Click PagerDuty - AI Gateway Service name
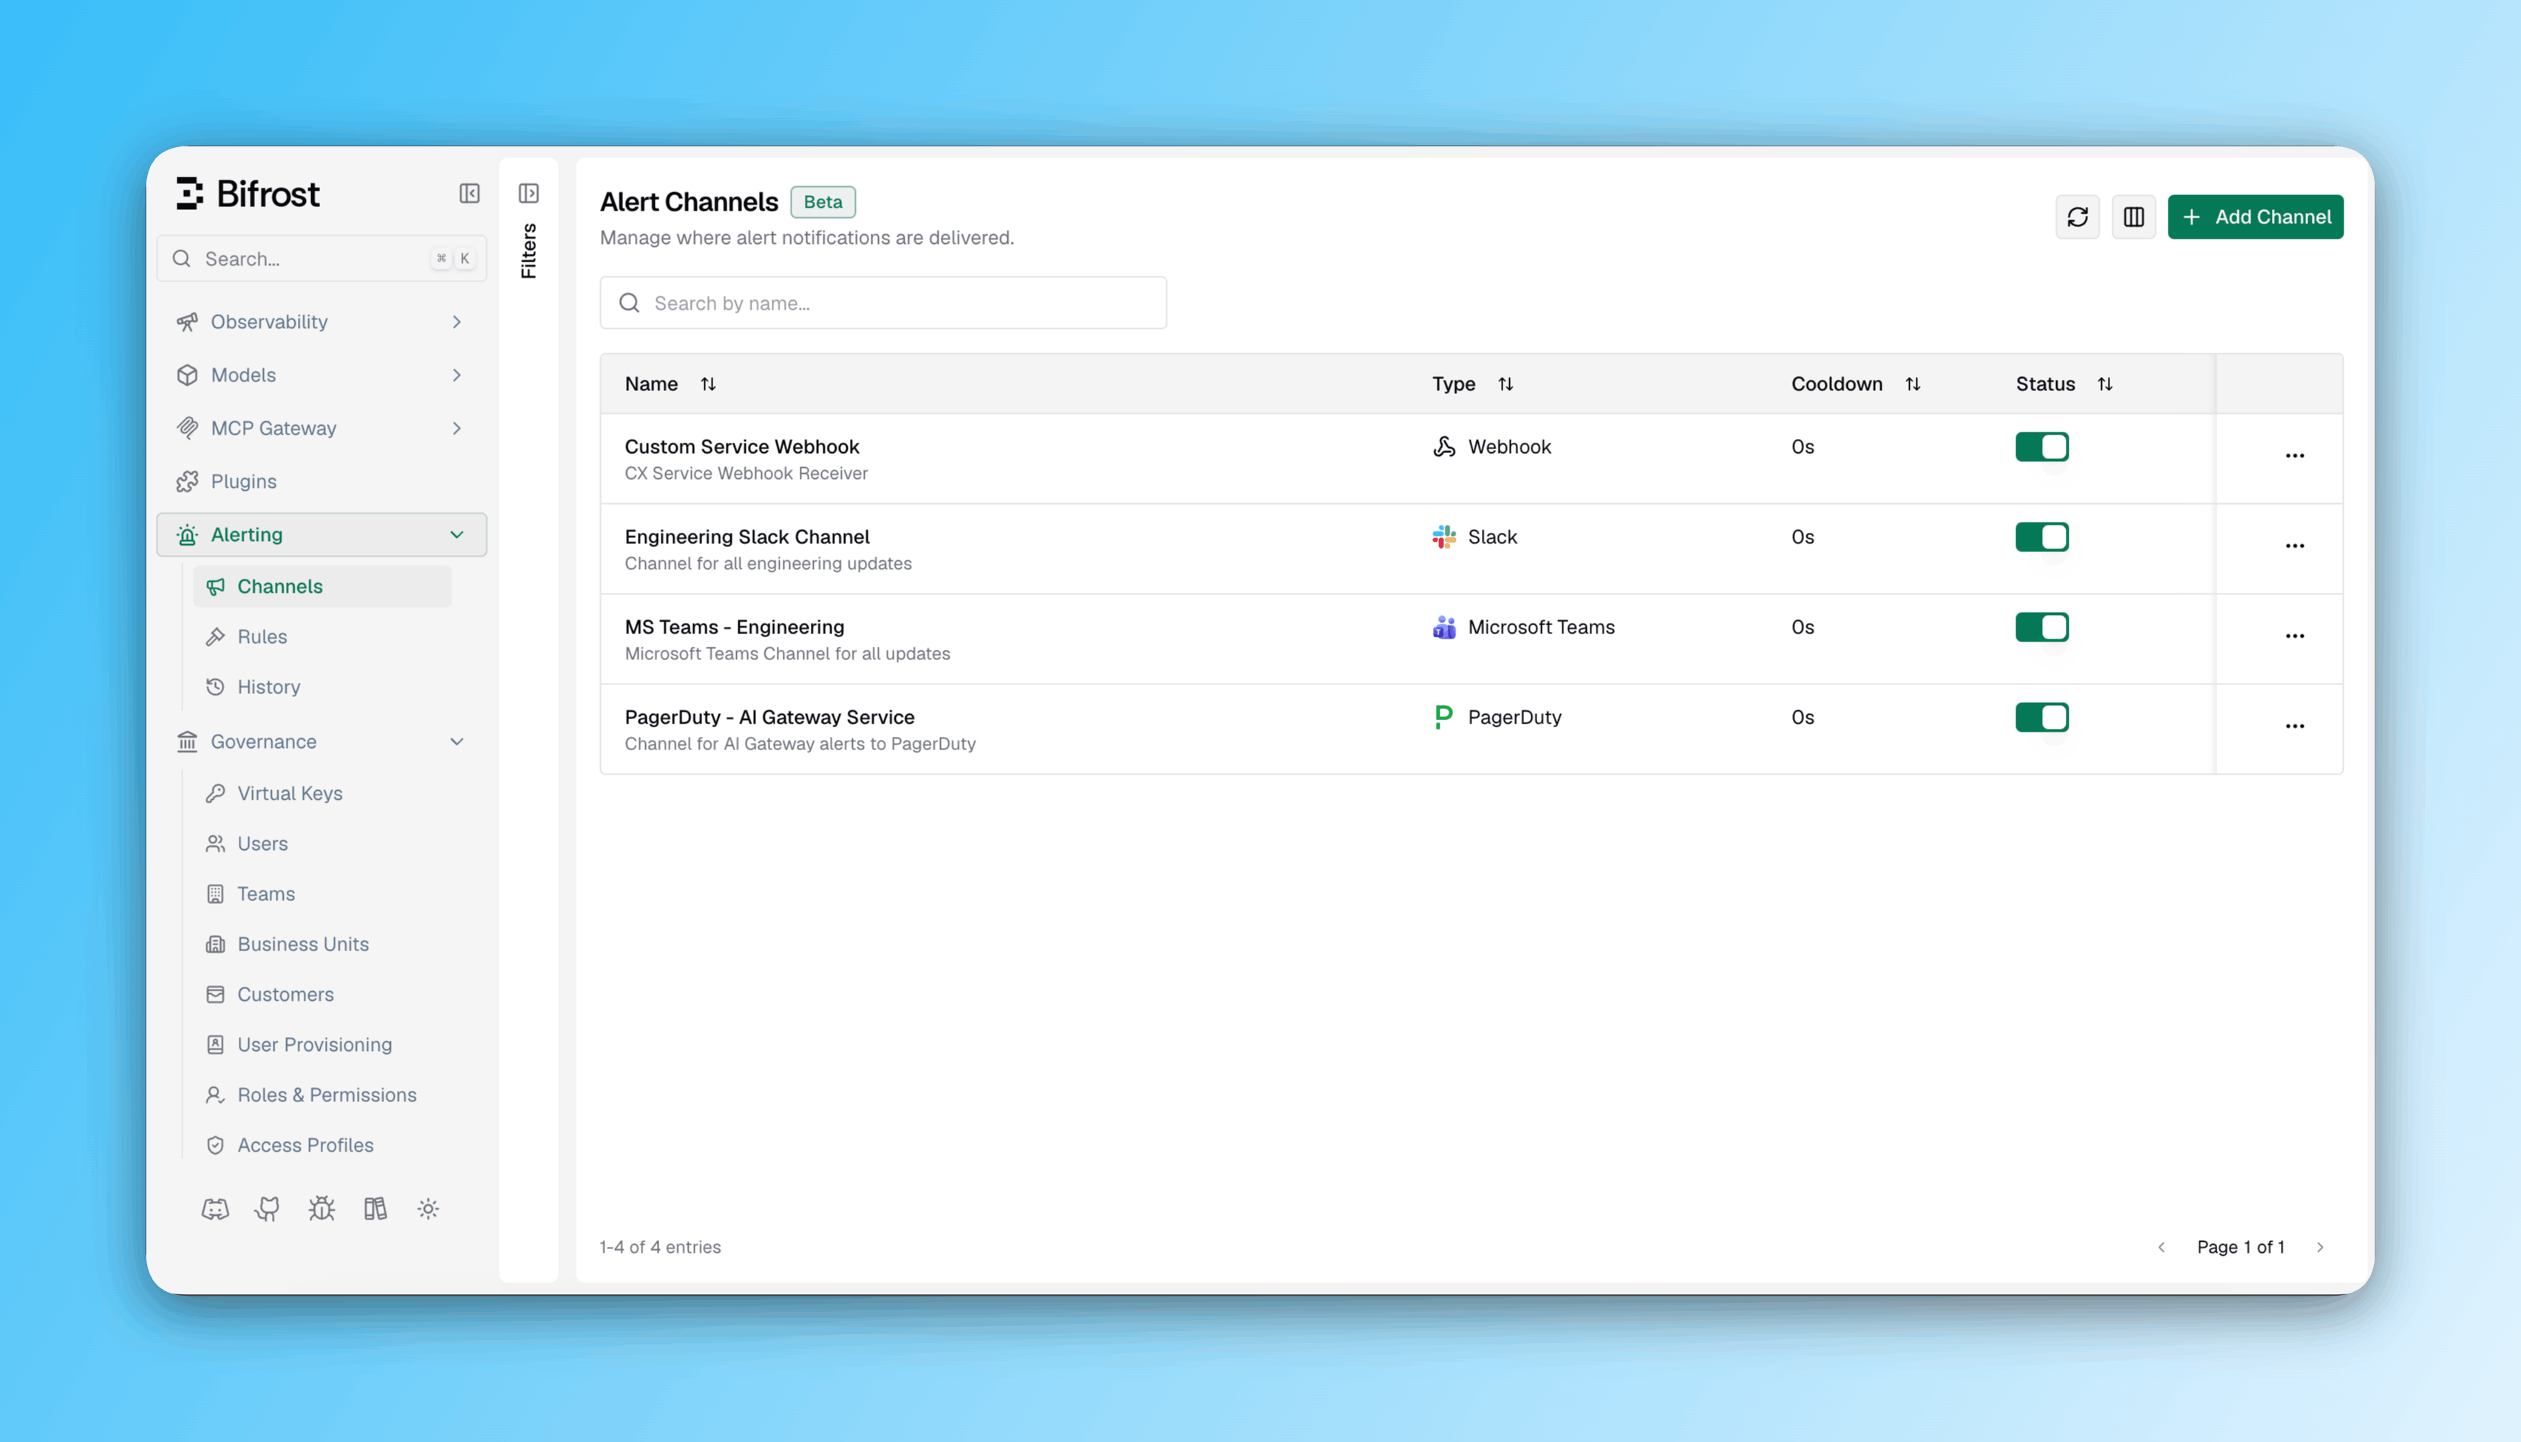Image resolution: width=2521 pixels, height=1442 pixels. [769, 717]
